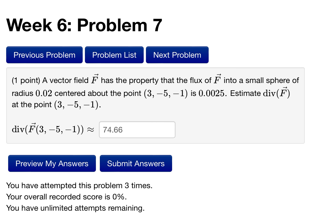311x216 pixels.
Task: Open the Problem List
Action: (x=114, y=55)
